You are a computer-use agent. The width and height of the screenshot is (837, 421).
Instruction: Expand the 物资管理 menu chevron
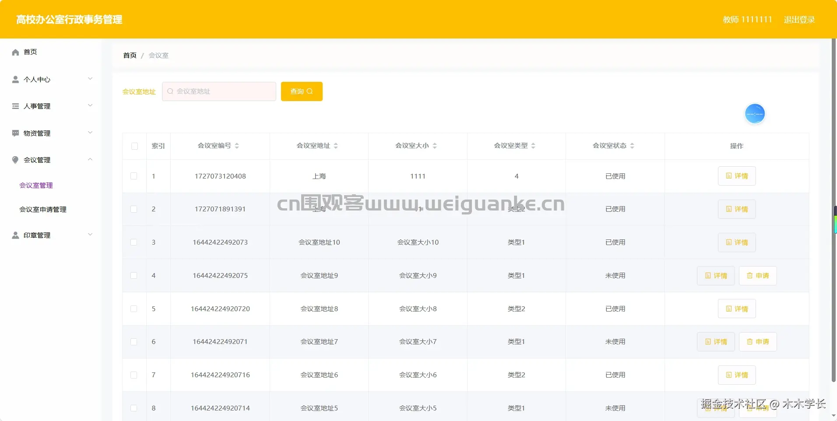coord(90,133)
